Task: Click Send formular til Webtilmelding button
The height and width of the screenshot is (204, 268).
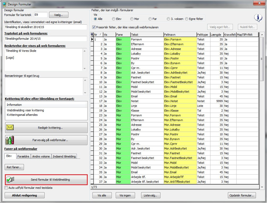Action: [x=46, y=180]
